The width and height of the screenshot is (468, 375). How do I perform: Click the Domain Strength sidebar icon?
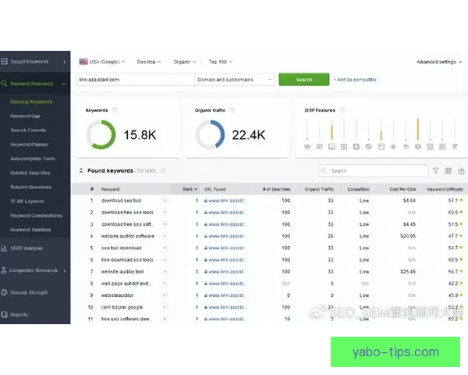tap(5, 292)
